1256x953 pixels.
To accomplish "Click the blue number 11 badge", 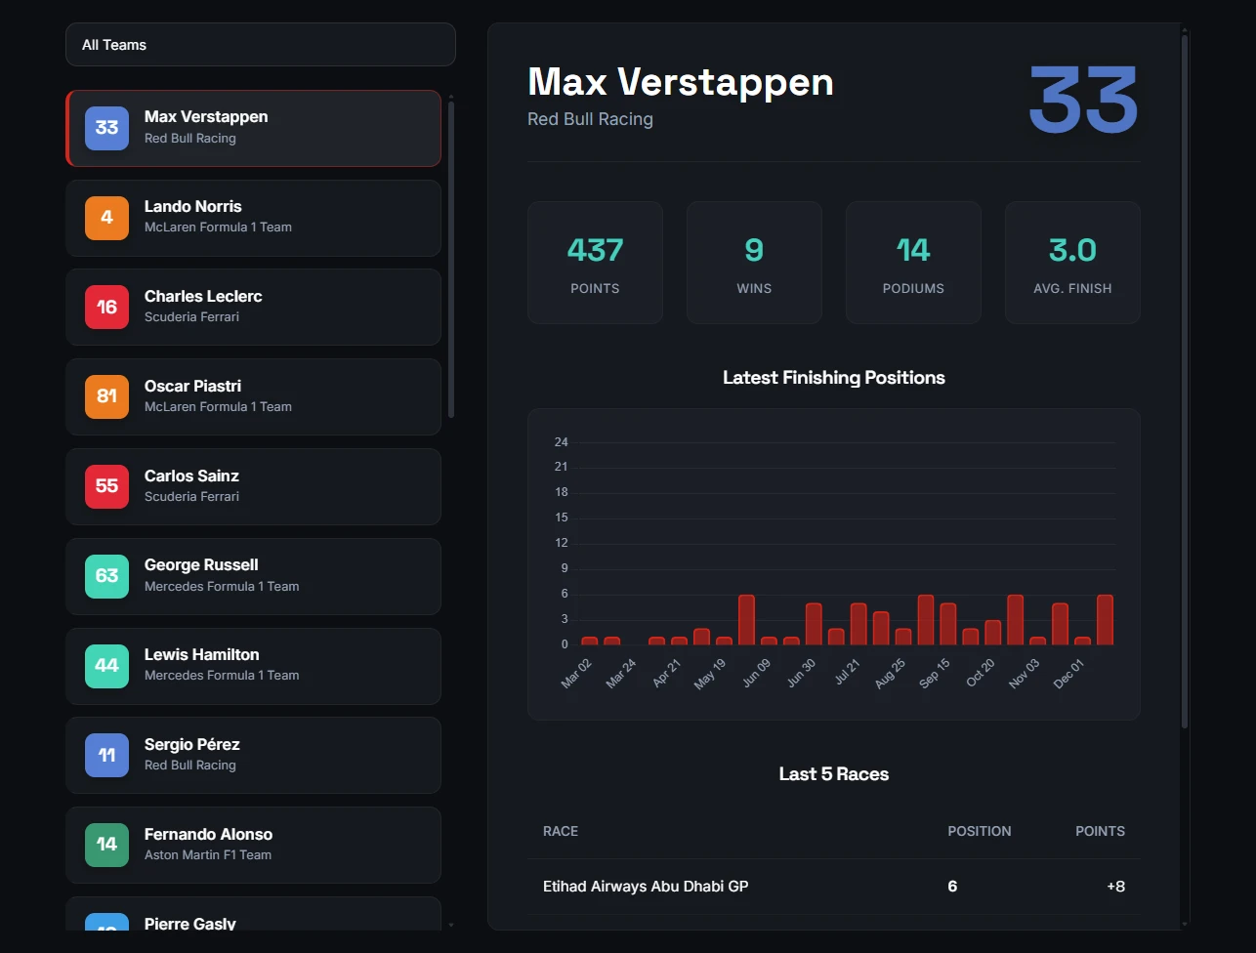I will [x=106, y=756].
